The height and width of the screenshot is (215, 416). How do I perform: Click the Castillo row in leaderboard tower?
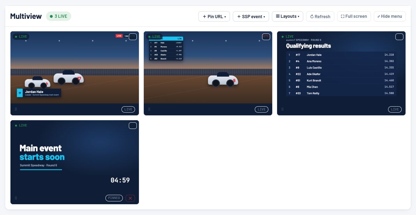pyautogui.click(x=166, y=51)
